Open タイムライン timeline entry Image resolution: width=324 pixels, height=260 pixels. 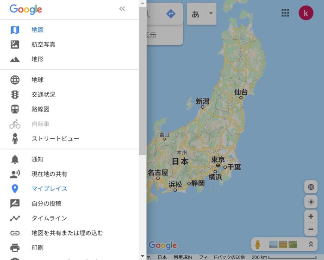[x=49, y=218]
